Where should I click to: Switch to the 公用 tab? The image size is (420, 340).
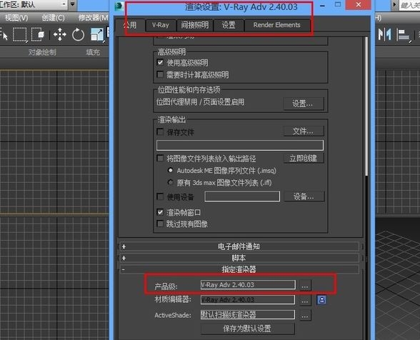click(130, 25)
